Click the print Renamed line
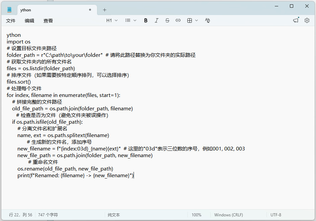The width and height of the screenshot is (316, 221). pyautogui.click(x=76, y=176)
